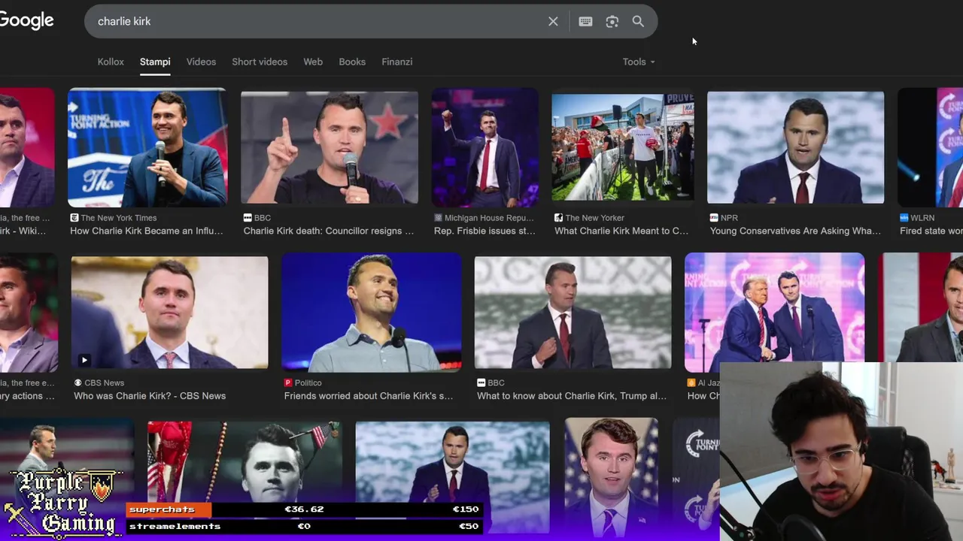Click the CBS News favicon
Viewport: 963px width, 541px height.
pos(78,383)
